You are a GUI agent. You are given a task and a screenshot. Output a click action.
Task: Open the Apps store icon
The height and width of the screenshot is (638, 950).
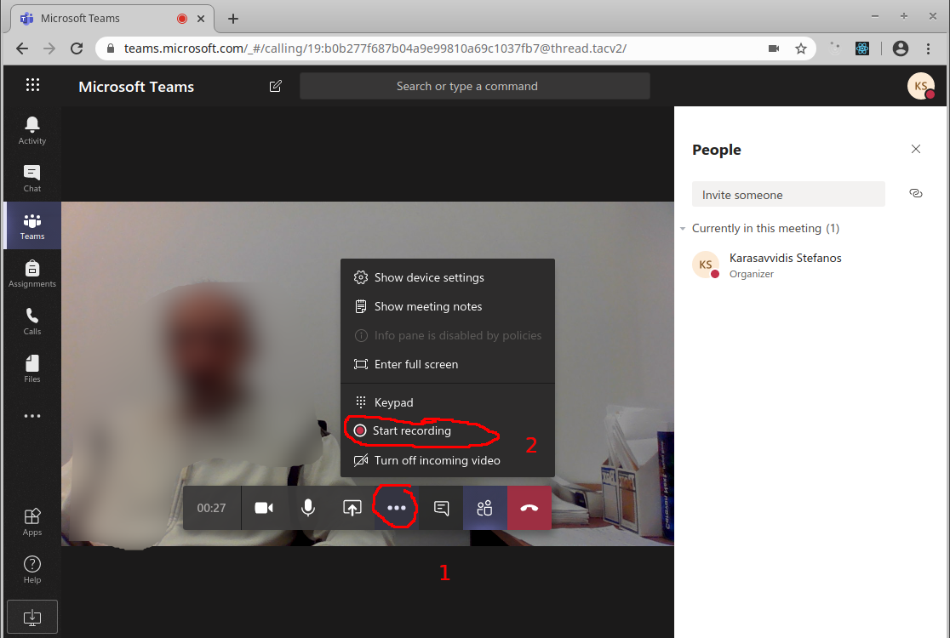pyautogui.click(x=32, y=521)
